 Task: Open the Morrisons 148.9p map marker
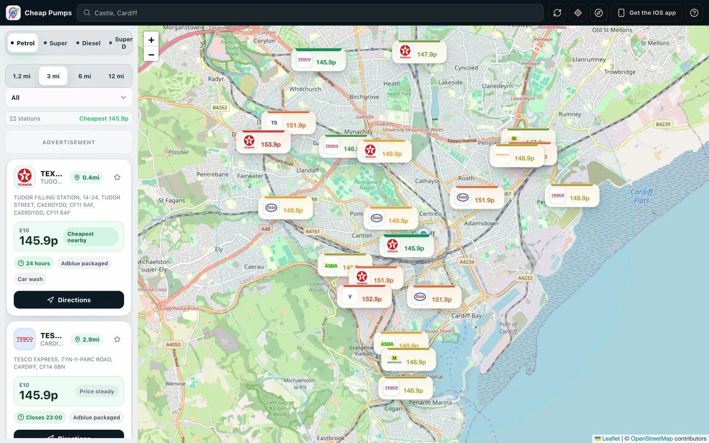coord(408,360)
